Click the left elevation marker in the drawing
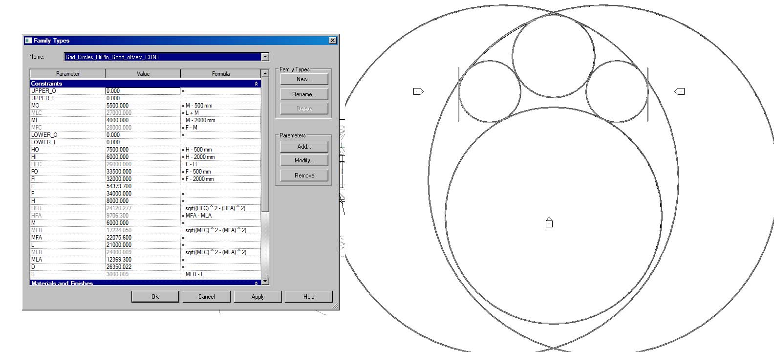774x352 pixels. pyautogui.click(x=418, y=91)
